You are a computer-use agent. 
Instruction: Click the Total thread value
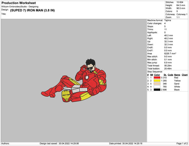tap(168, 66)
